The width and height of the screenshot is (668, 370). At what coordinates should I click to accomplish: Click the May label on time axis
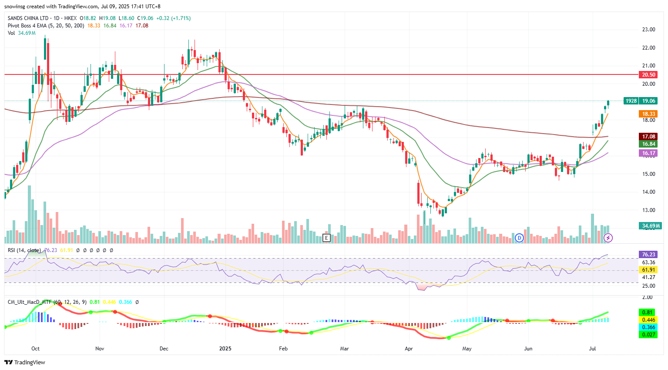467,349
